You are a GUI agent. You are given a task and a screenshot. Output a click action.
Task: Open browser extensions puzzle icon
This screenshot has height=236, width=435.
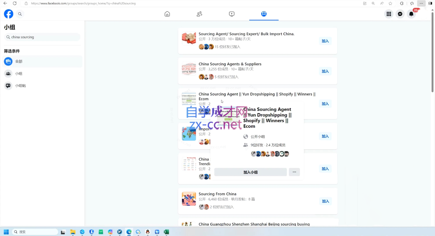(x=402, y=4)
